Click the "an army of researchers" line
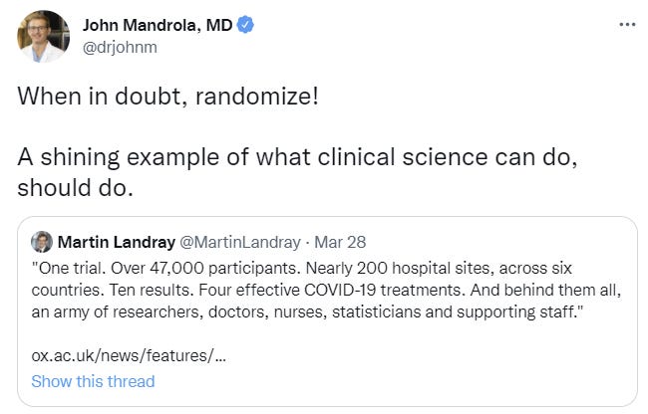The width and height of the screenshot is (648, 414). point(307,312)
